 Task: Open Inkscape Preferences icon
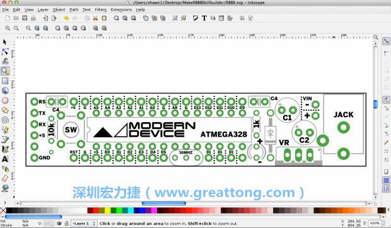(x=242, y=18)
